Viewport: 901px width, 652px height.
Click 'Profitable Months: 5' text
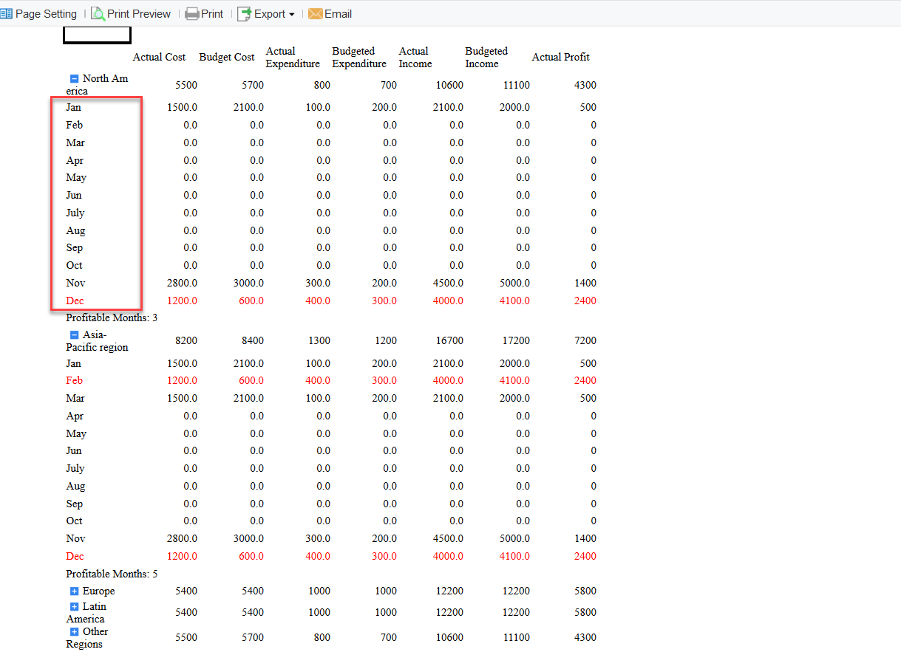(112, 574)
